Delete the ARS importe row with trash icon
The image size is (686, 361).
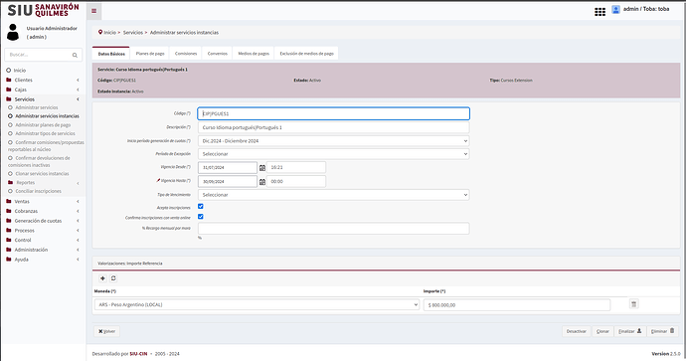click(x=633, y=303)
